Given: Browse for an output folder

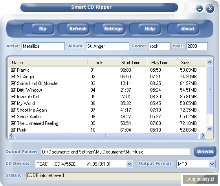Looking at the screenshot, I should click(x=205, y=151).
